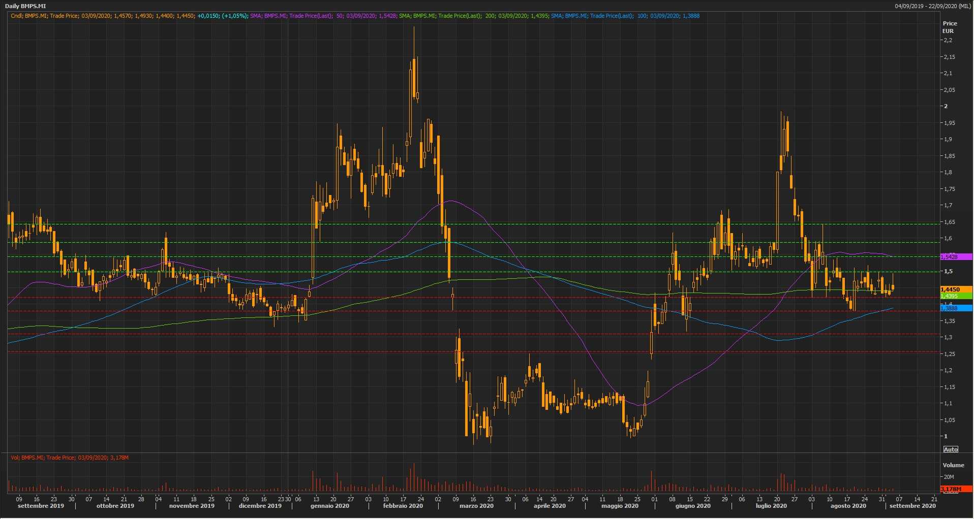Click the 2 price level on the axis
This screenshot has height=519, width=974.
tap(946, 106)
